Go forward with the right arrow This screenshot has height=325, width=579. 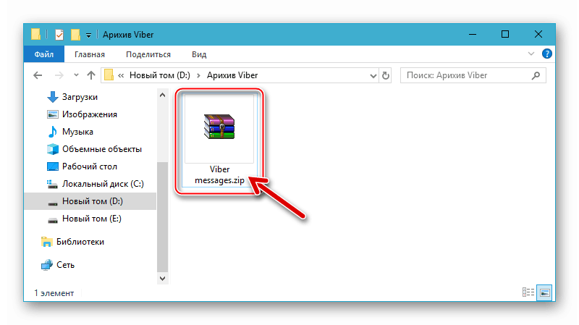pyautogui.click(x=59, y=75)
